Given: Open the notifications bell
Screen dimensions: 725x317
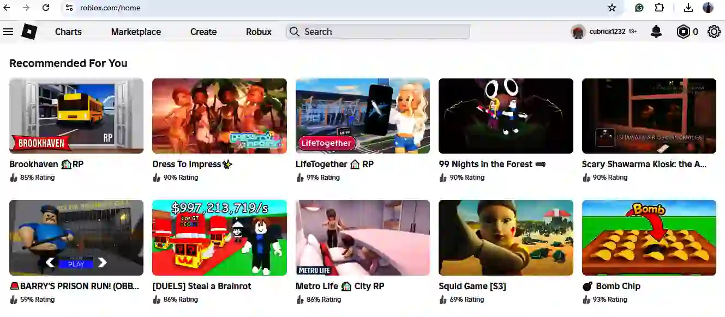Looking at the screenshot, I should click(656, 31).
